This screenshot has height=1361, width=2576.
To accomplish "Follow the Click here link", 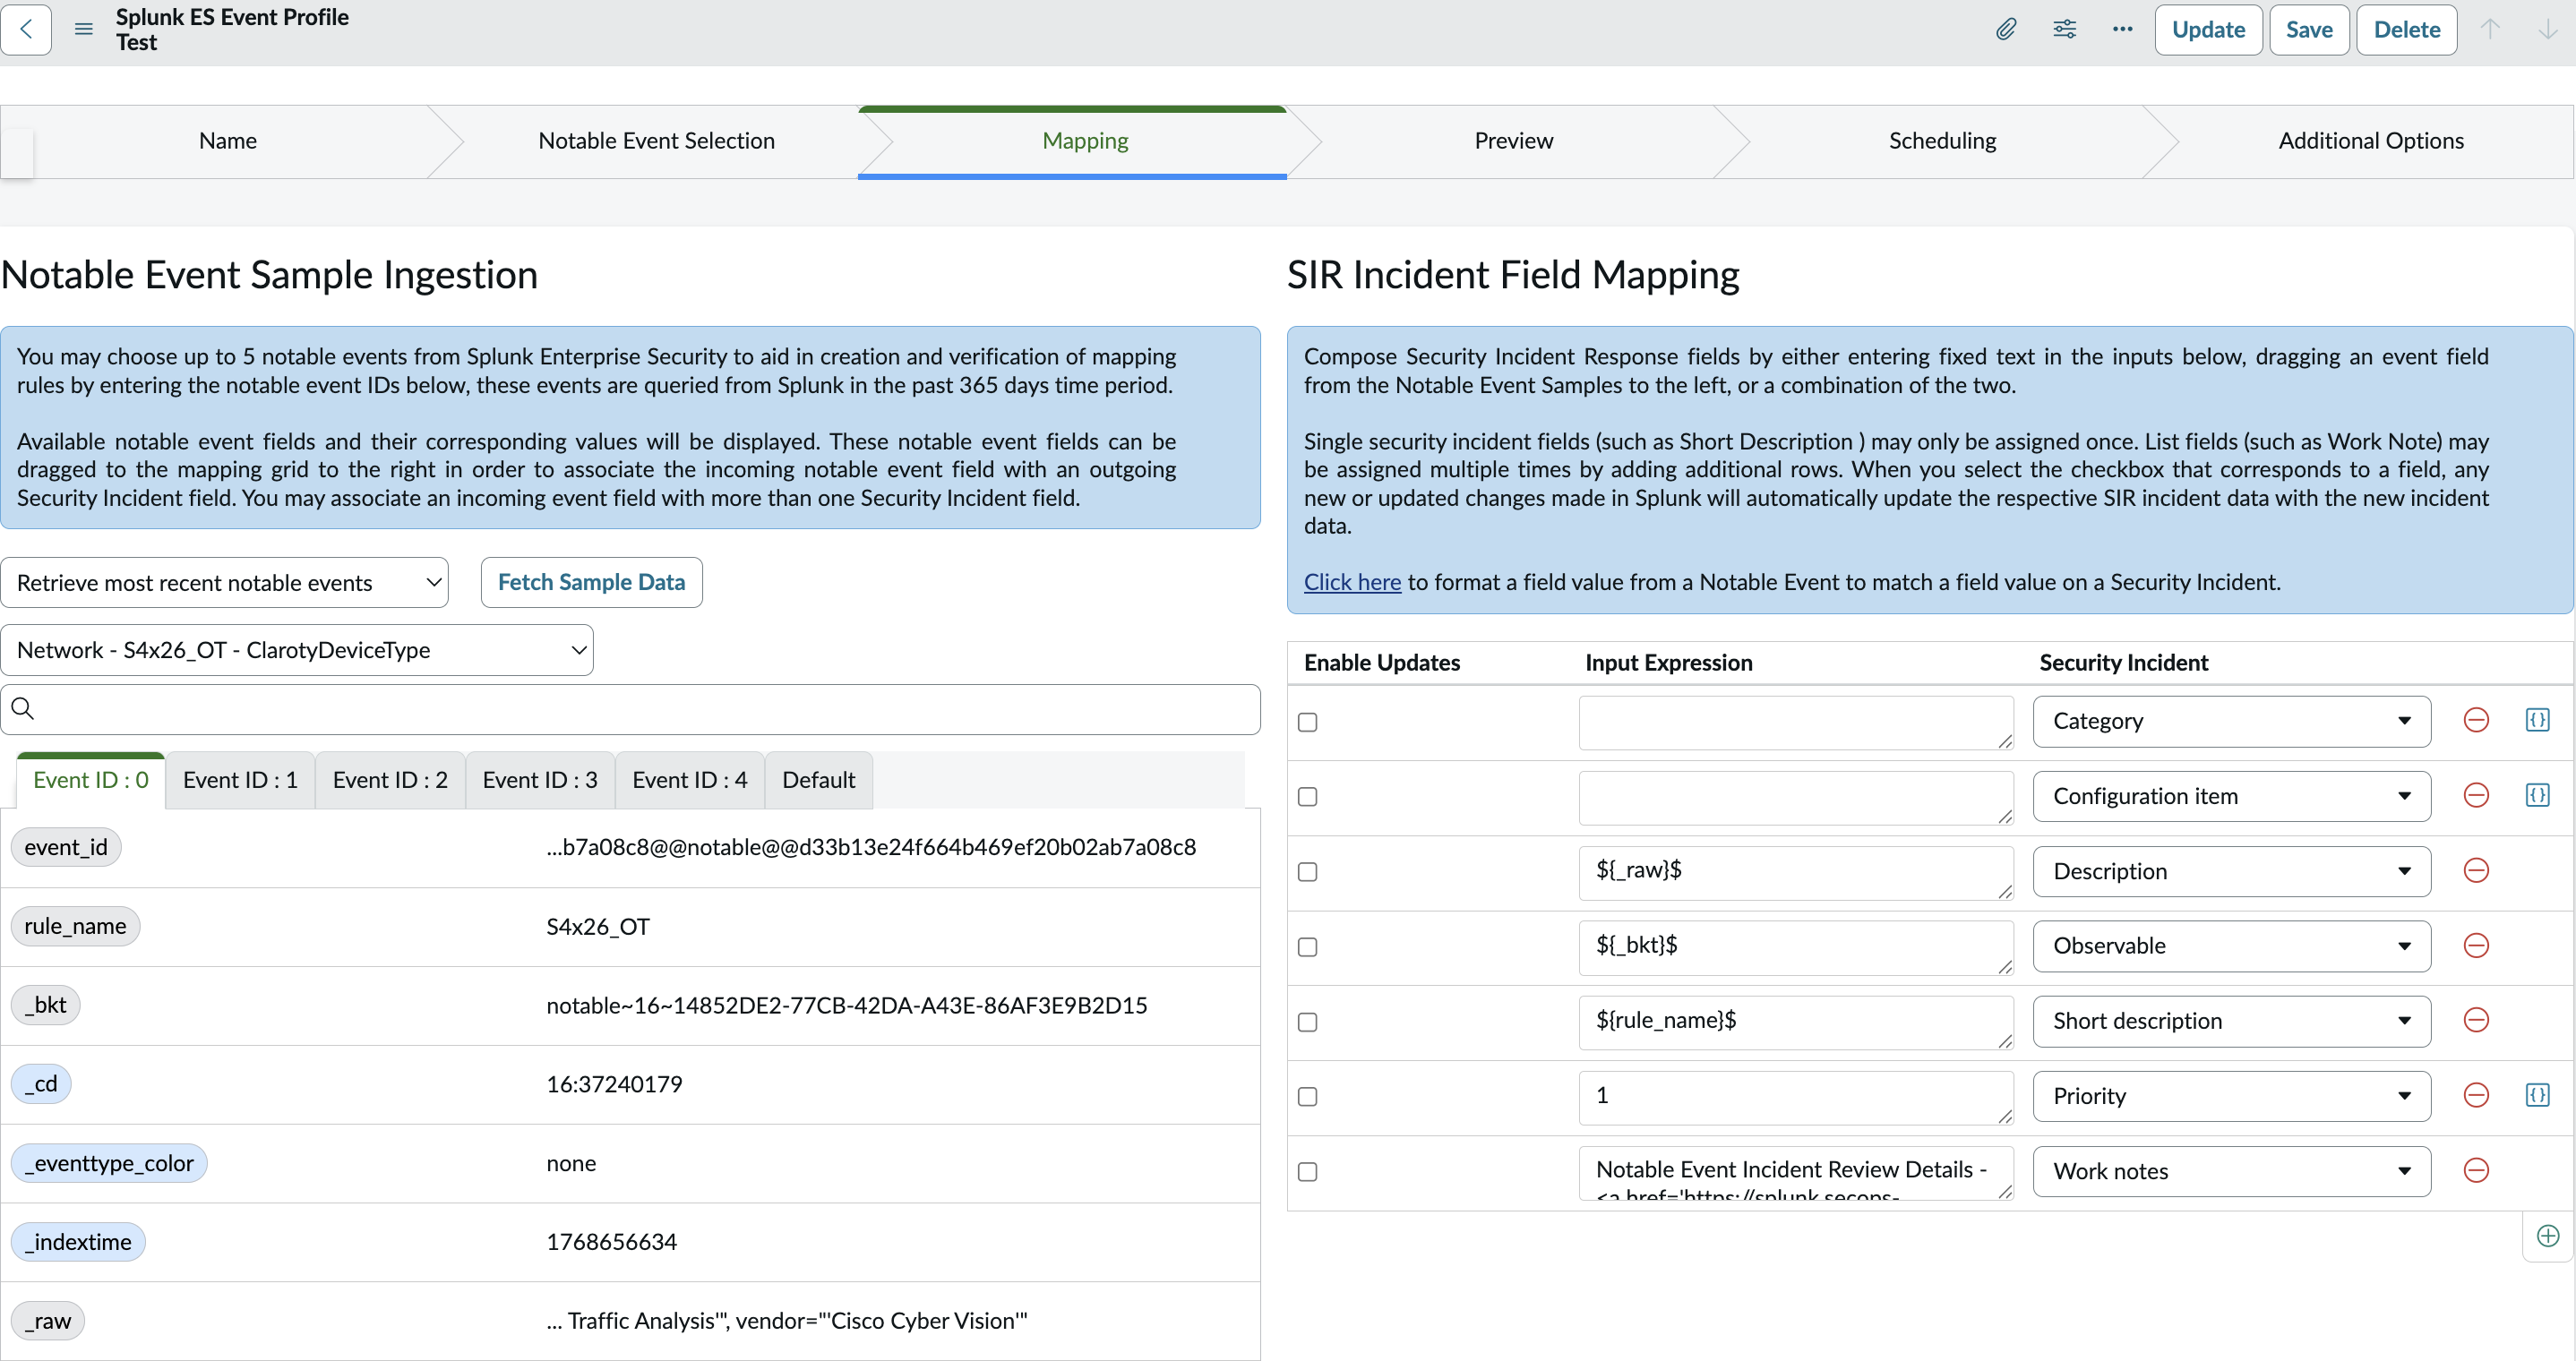I will pyautogui.click(x=1352, y=582).
